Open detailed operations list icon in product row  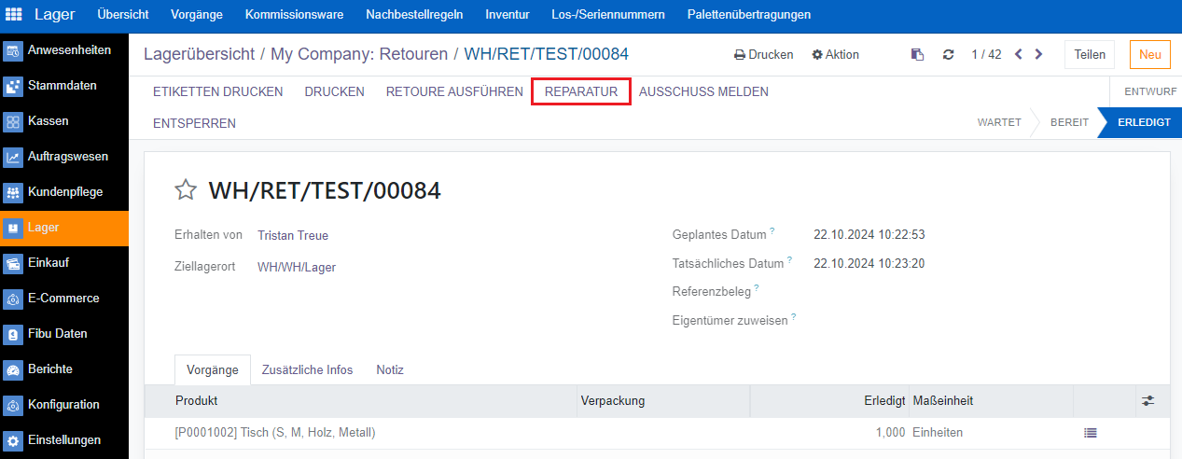[1090, 433]
